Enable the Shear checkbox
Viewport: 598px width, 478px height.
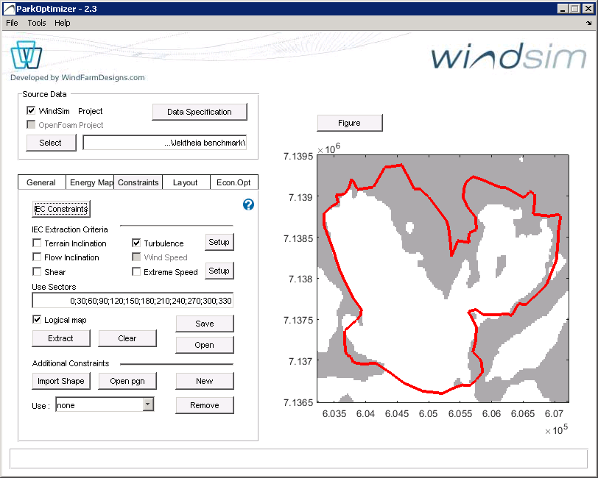coord(37,271)
